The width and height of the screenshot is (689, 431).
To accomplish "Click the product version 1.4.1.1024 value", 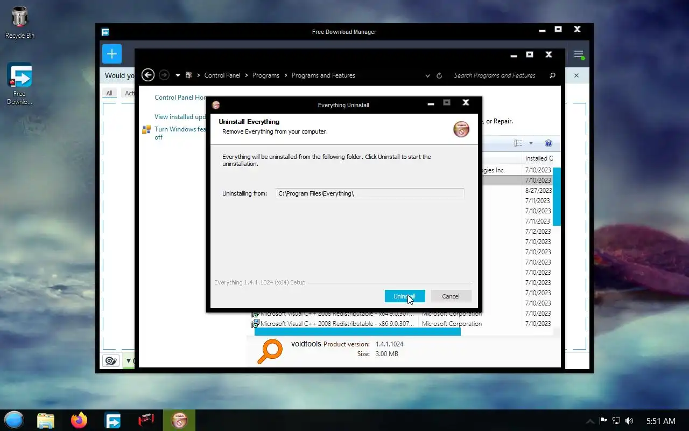I will tap(389, 344).
